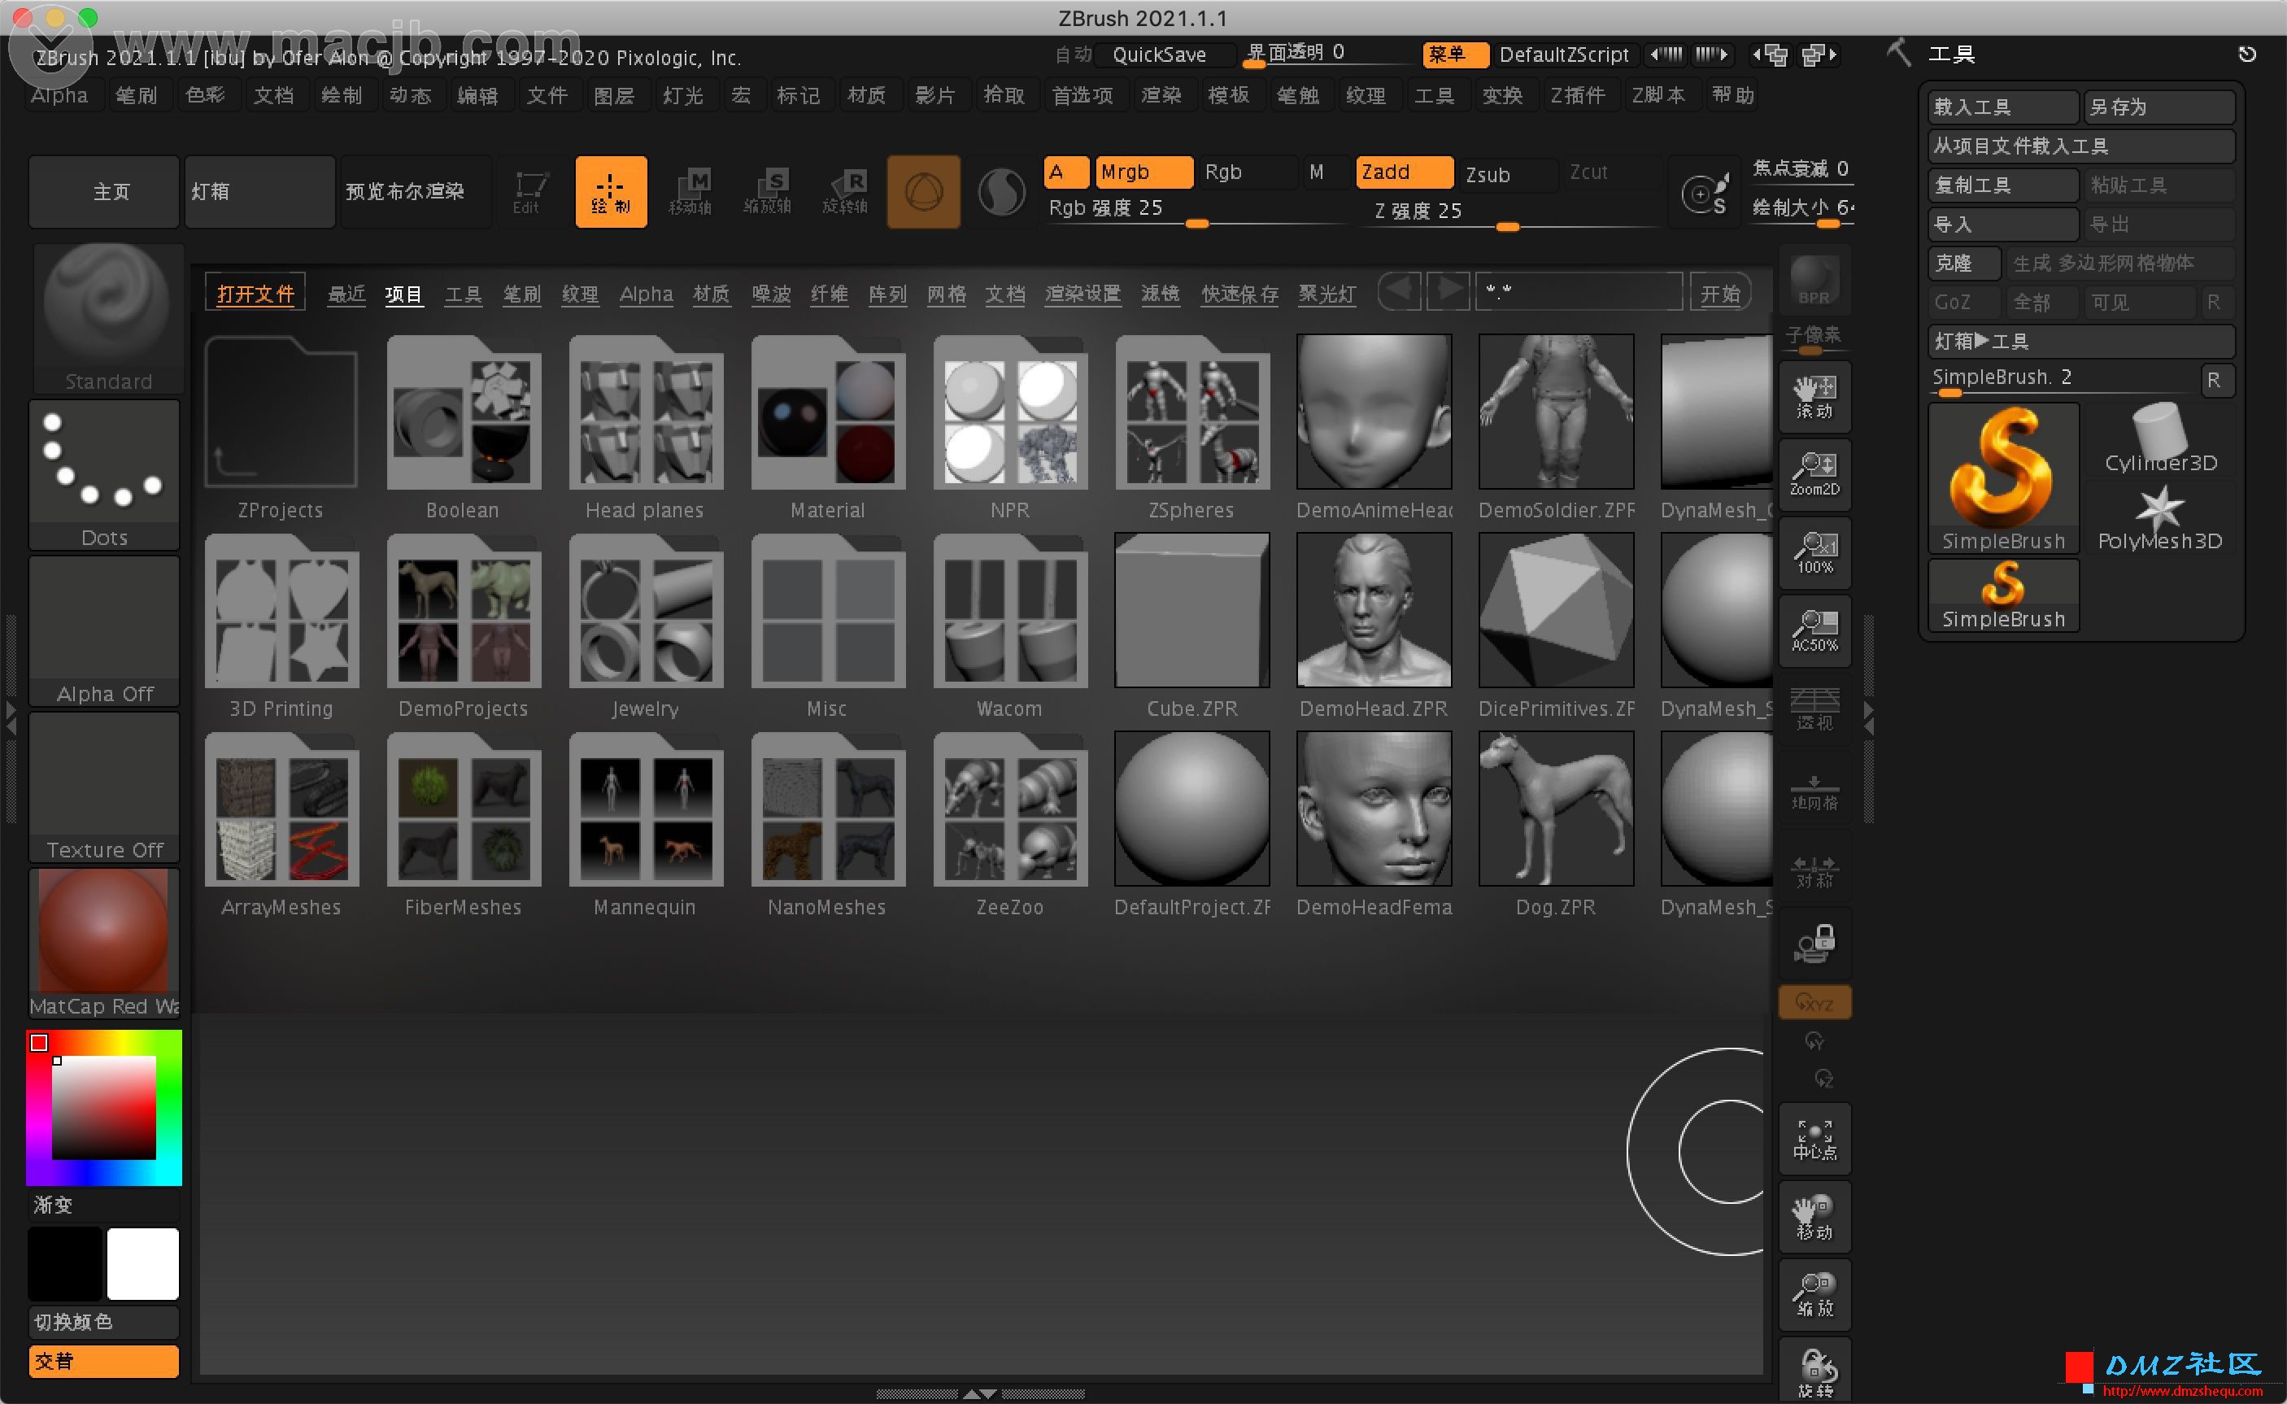This screenshot has height=1404, width=2287.
Task: Switch to the Recent lightbox tab
Action: click(346, 294)
